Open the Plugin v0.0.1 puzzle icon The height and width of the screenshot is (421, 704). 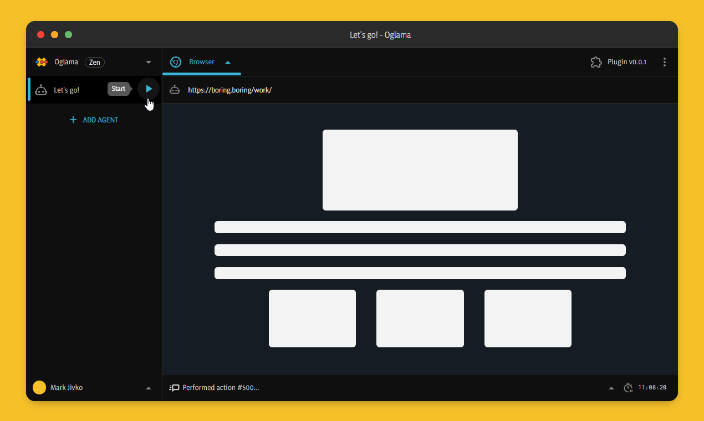[x=596, y=62]
